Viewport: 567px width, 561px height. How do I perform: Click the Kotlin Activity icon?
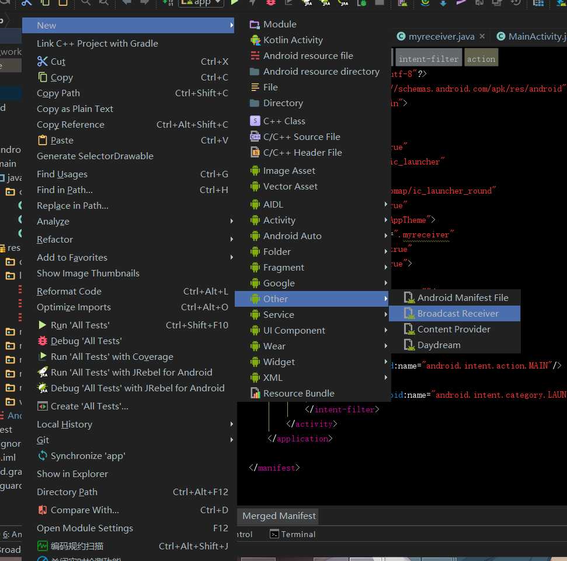point(255,40)
